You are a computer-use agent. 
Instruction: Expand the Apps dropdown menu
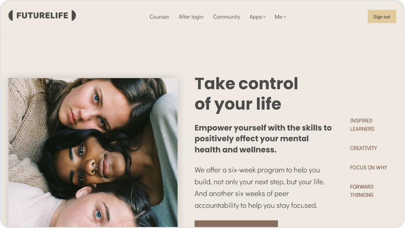258,17
